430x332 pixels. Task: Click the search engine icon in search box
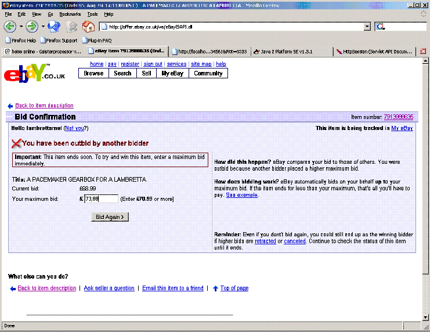[380, 27]
